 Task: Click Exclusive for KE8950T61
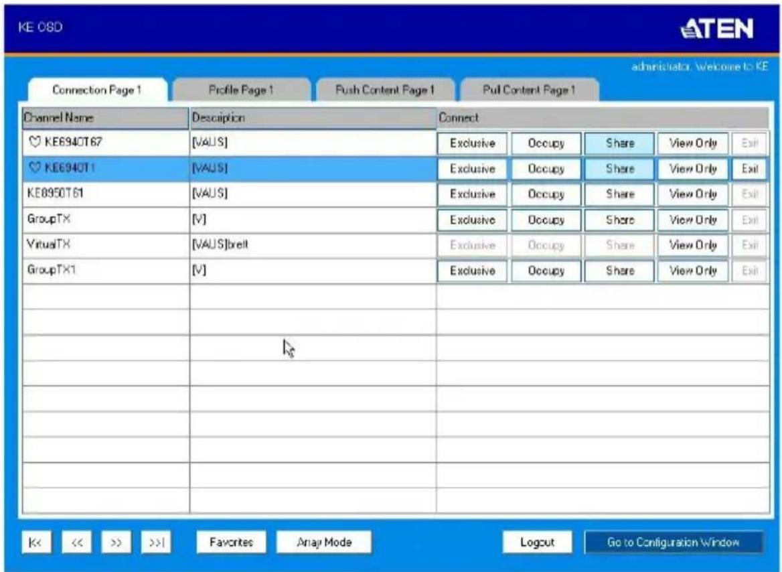point(472,194)
